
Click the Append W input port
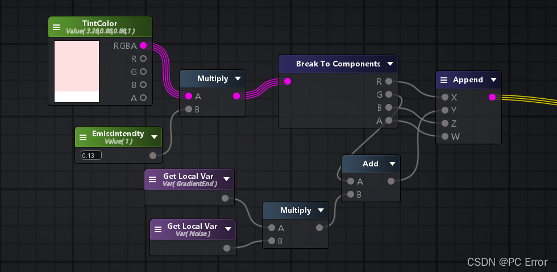[444, 136]
